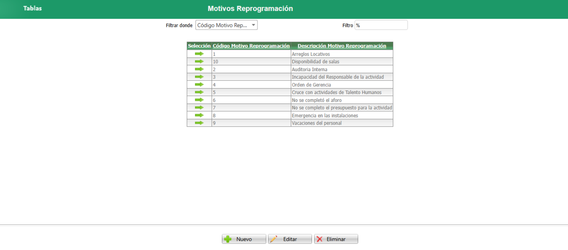Select arrow for No se completó el aforo
Screen dimensions: 568x250
[x=199, y=100]
